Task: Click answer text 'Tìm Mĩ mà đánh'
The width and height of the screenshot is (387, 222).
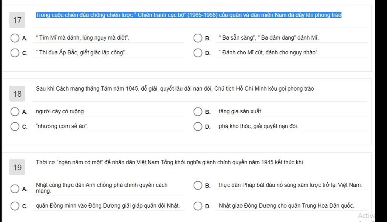Action: pyautogui.click(x=82, y=38)
